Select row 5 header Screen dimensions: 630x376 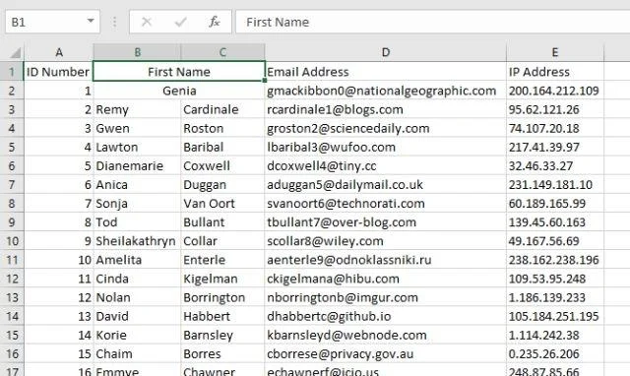12,147
